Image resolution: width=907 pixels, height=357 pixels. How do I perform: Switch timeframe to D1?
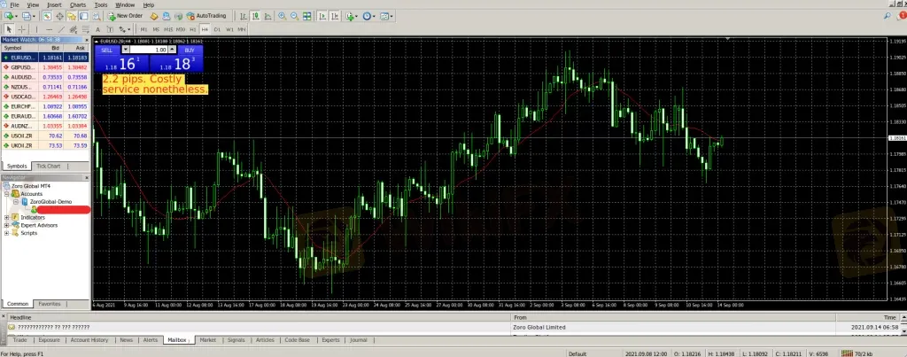[x=217, y=29]
